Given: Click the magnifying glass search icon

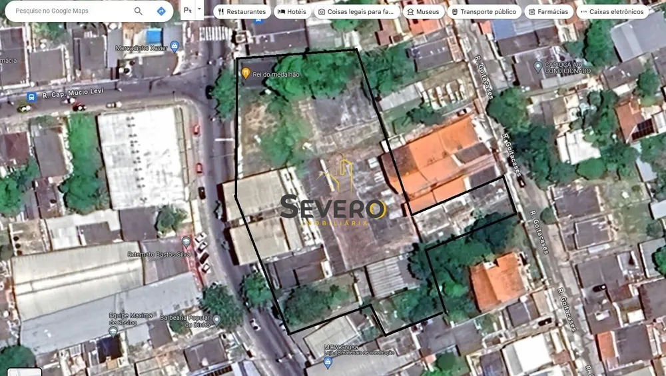Looking at the screenshot, I should 139,11.
